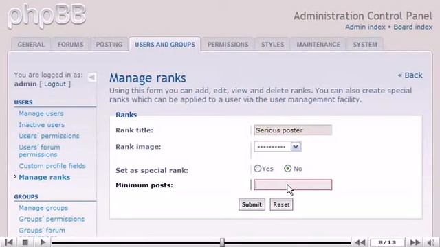Open the Posting tab
Screen dimensions: 440x247
click(x=109, y=45)
